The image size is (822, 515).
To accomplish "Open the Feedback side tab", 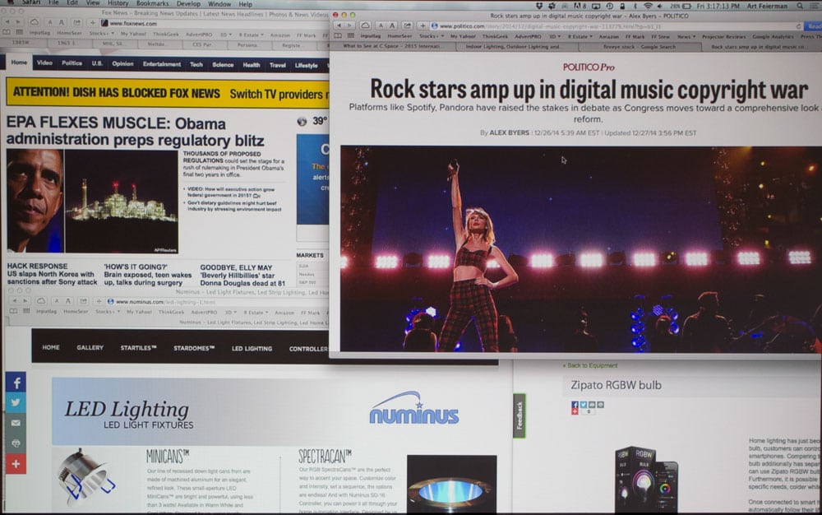I will tap(519, 416).
